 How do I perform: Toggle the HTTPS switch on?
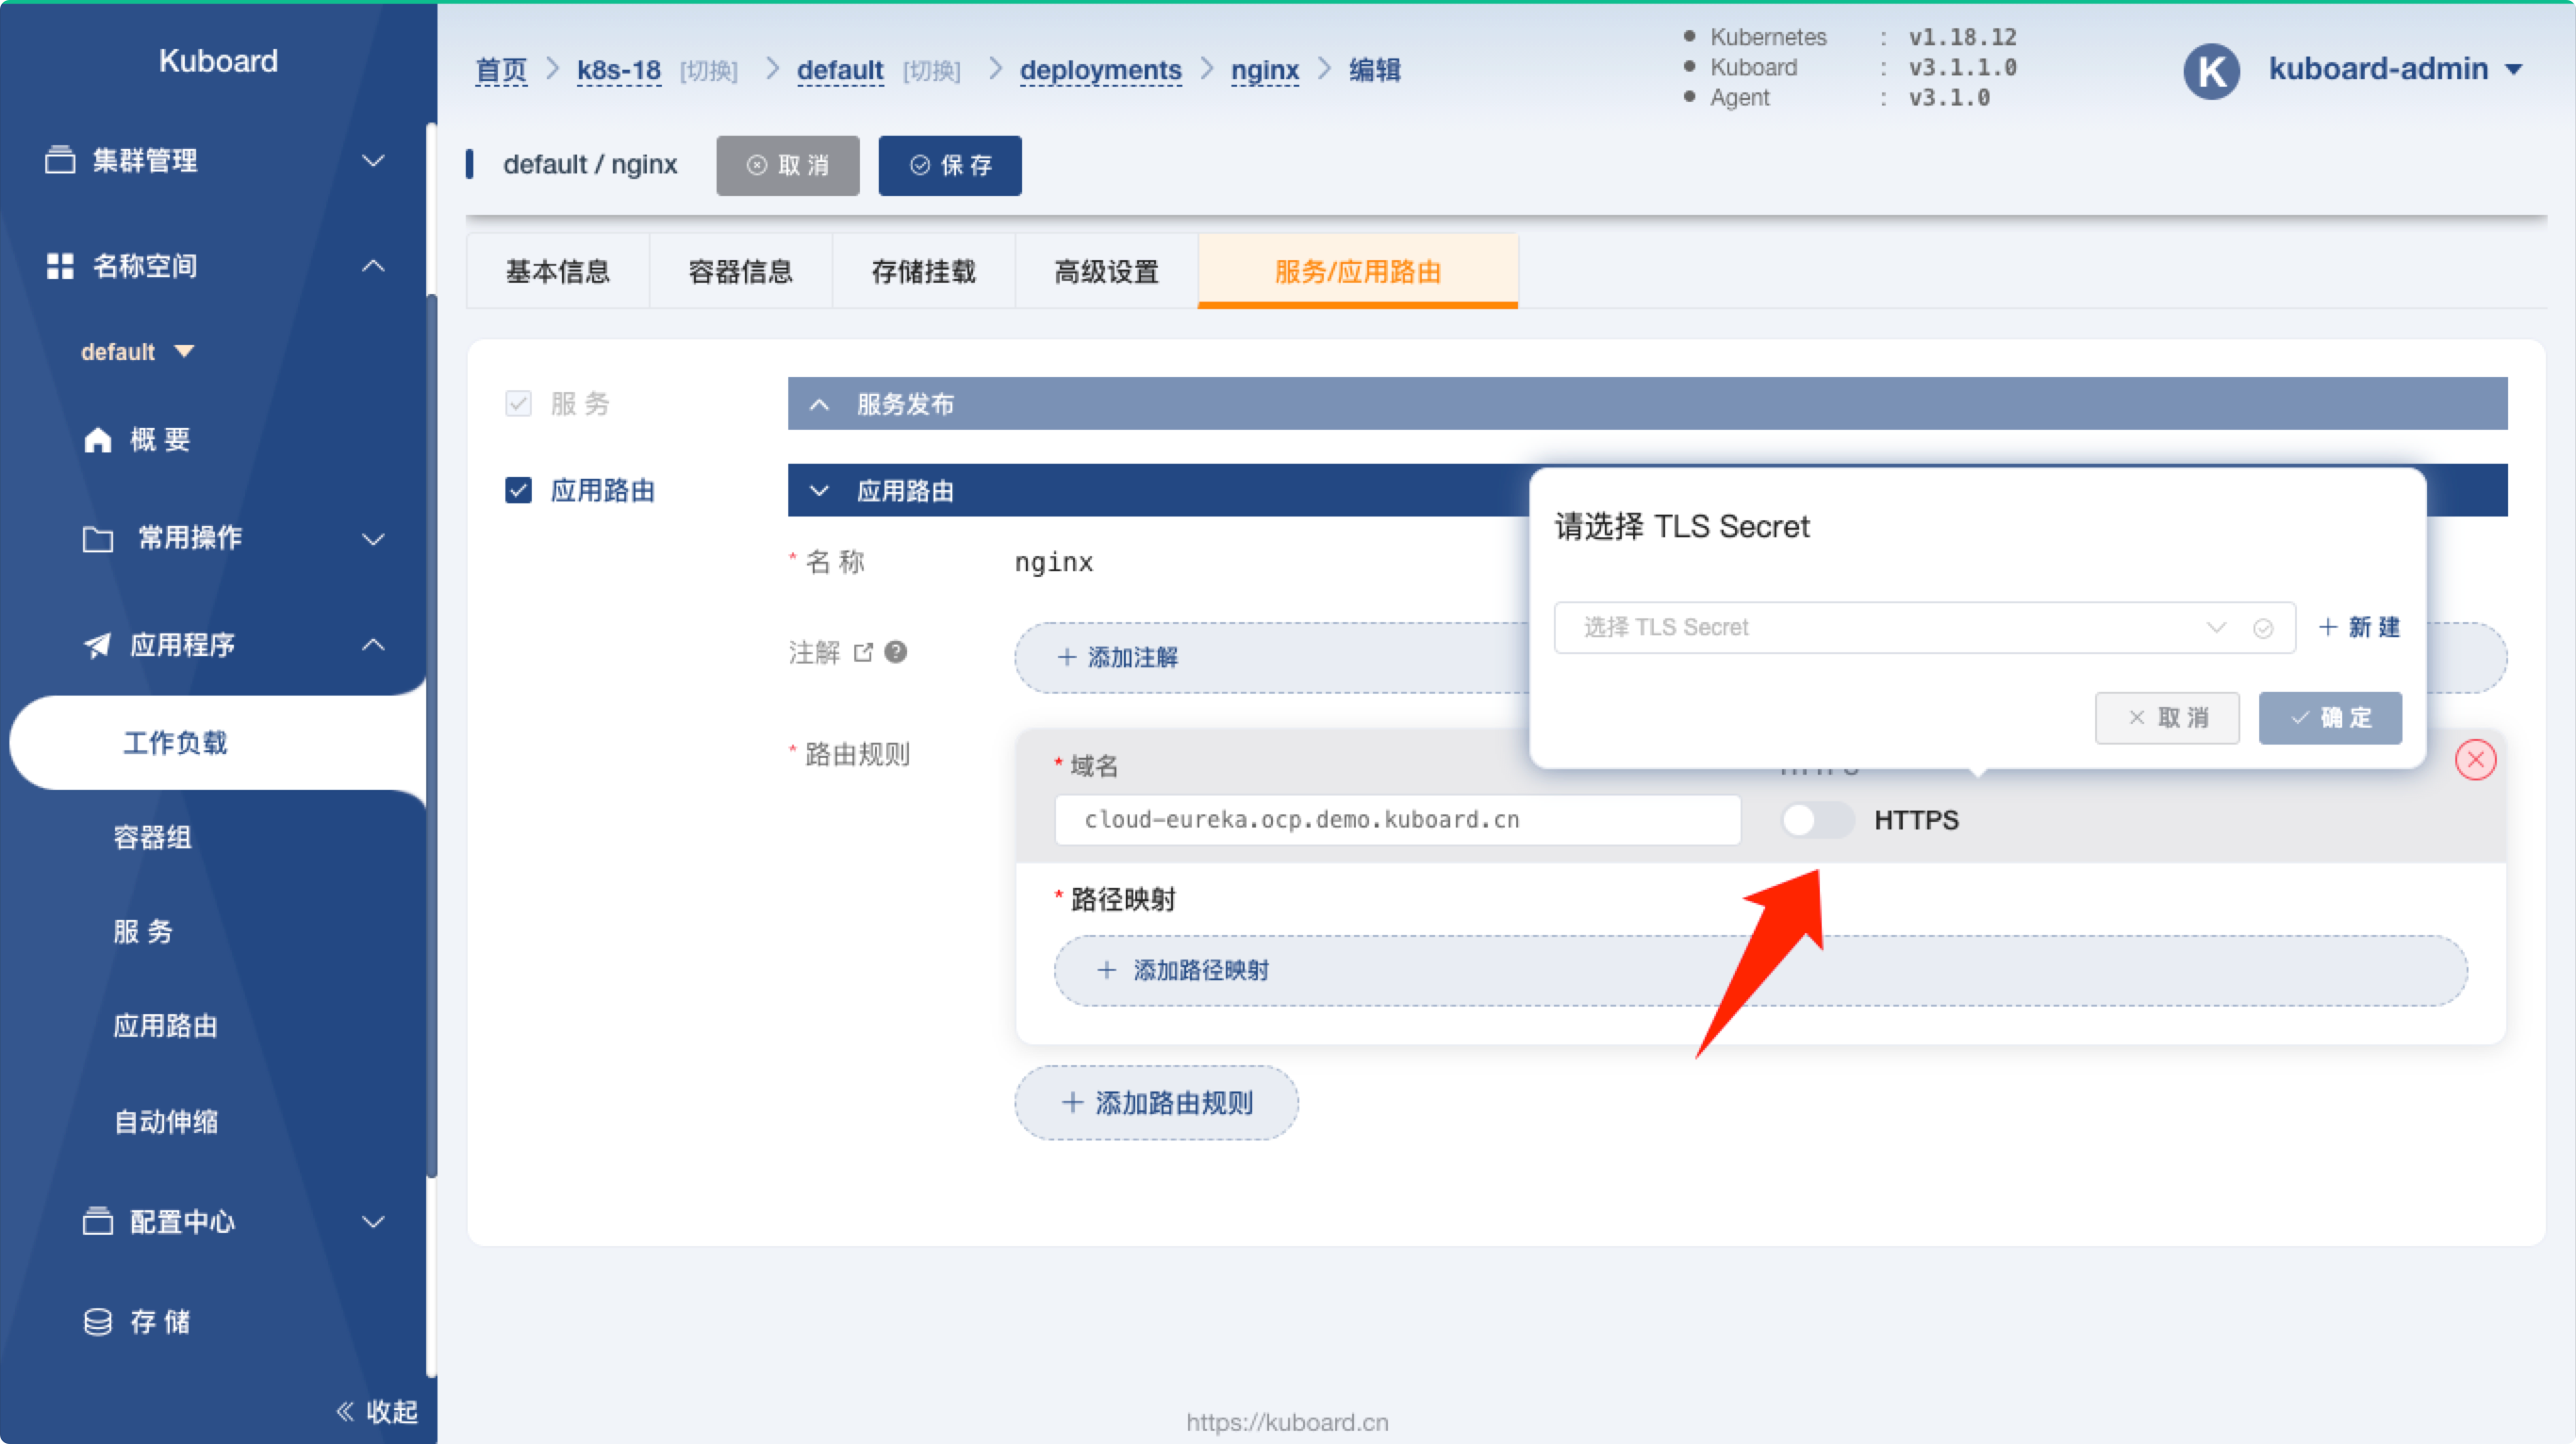point(1816,820)
